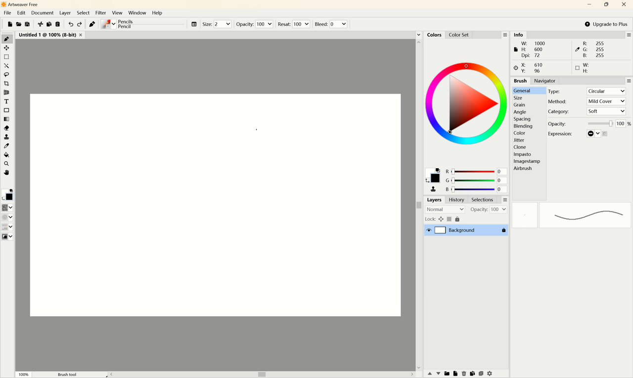Lock layer position with the move lock
Image resolution: width=633 pixels, height=378 pixels.
pyautogui.click(x=441, y=219)
